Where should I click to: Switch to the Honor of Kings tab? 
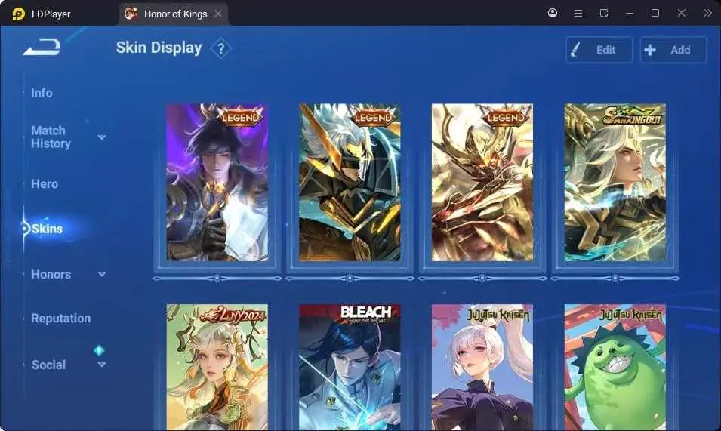(174, 14)
